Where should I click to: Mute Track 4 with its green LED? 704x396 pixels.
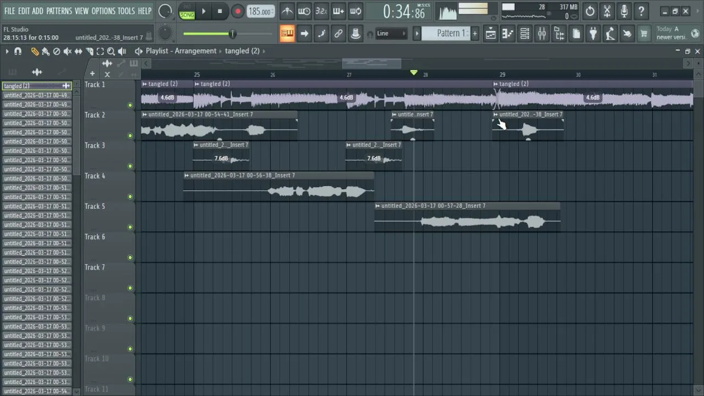(130, 196)
